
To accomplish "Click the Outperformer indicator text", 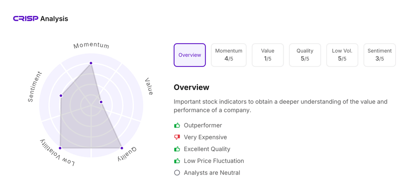I will pos(203,125).
